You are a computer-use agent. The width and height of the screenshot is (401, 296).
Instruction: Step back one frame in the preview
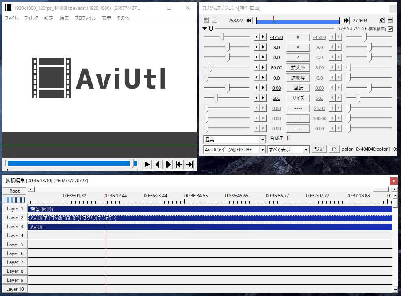click(158, 164)
